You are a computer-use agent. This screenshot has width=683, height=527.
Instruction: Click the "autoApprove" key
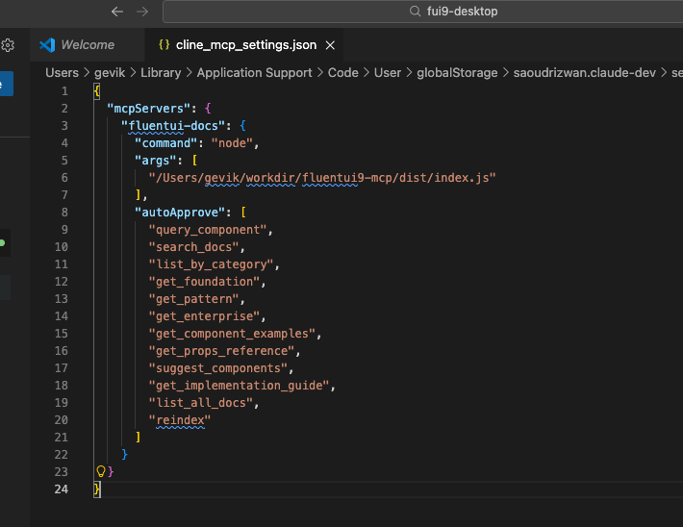180,213
